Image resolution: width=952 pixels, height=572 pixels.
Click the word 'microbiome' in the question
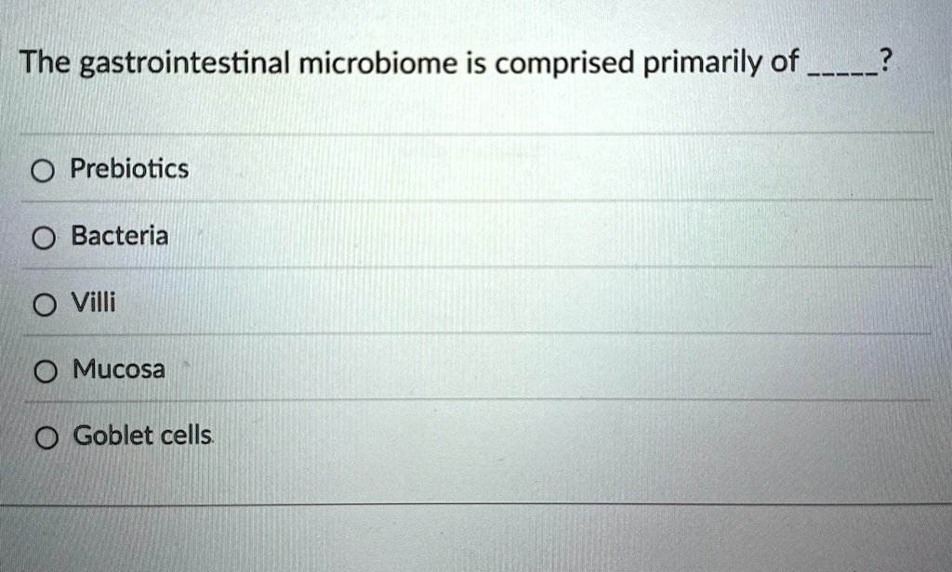point(377,63)
